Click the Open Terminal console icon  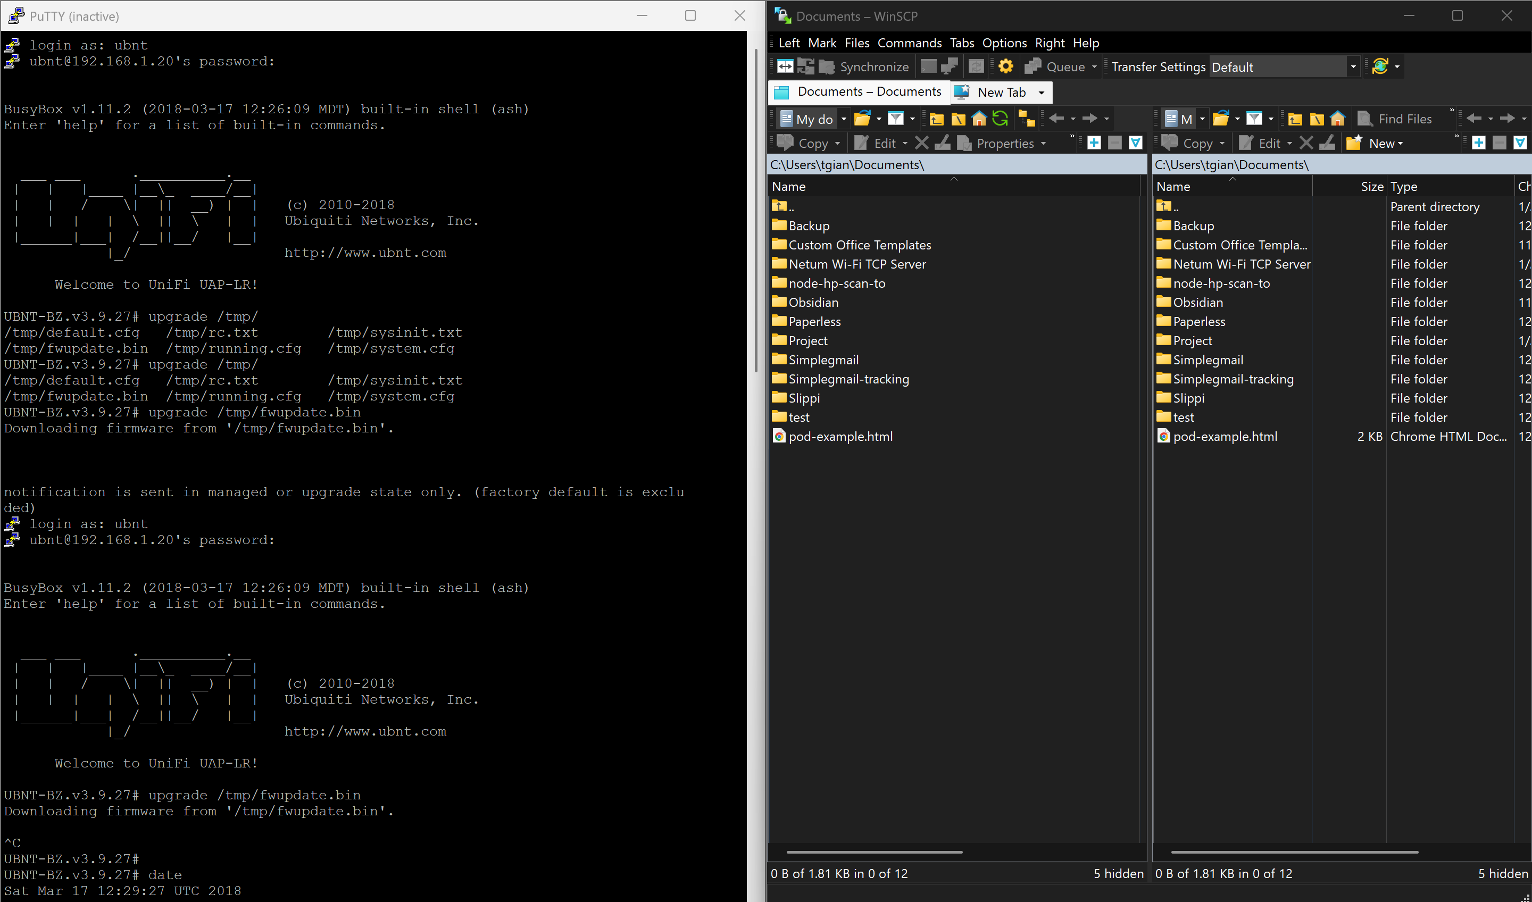click(928, 66)
